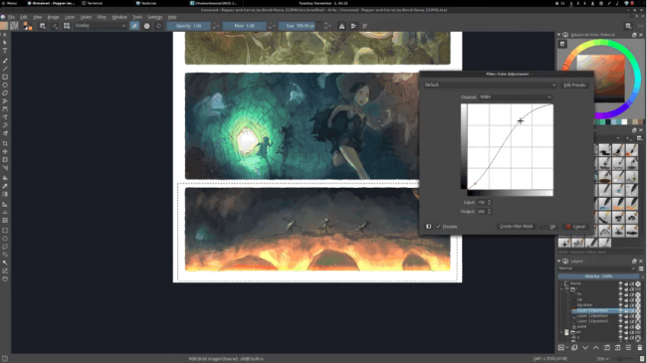This screenshot has width=647, height=363.
Task: Reload the original brush preset icon
Action: click(x=159, y=26)
